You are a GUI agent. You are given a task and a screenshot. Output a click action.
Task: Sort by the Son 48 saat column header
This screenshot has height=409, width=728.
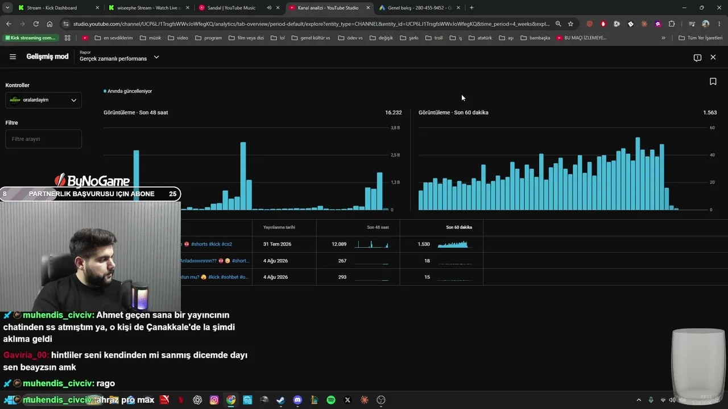click(x=378, y=227)
